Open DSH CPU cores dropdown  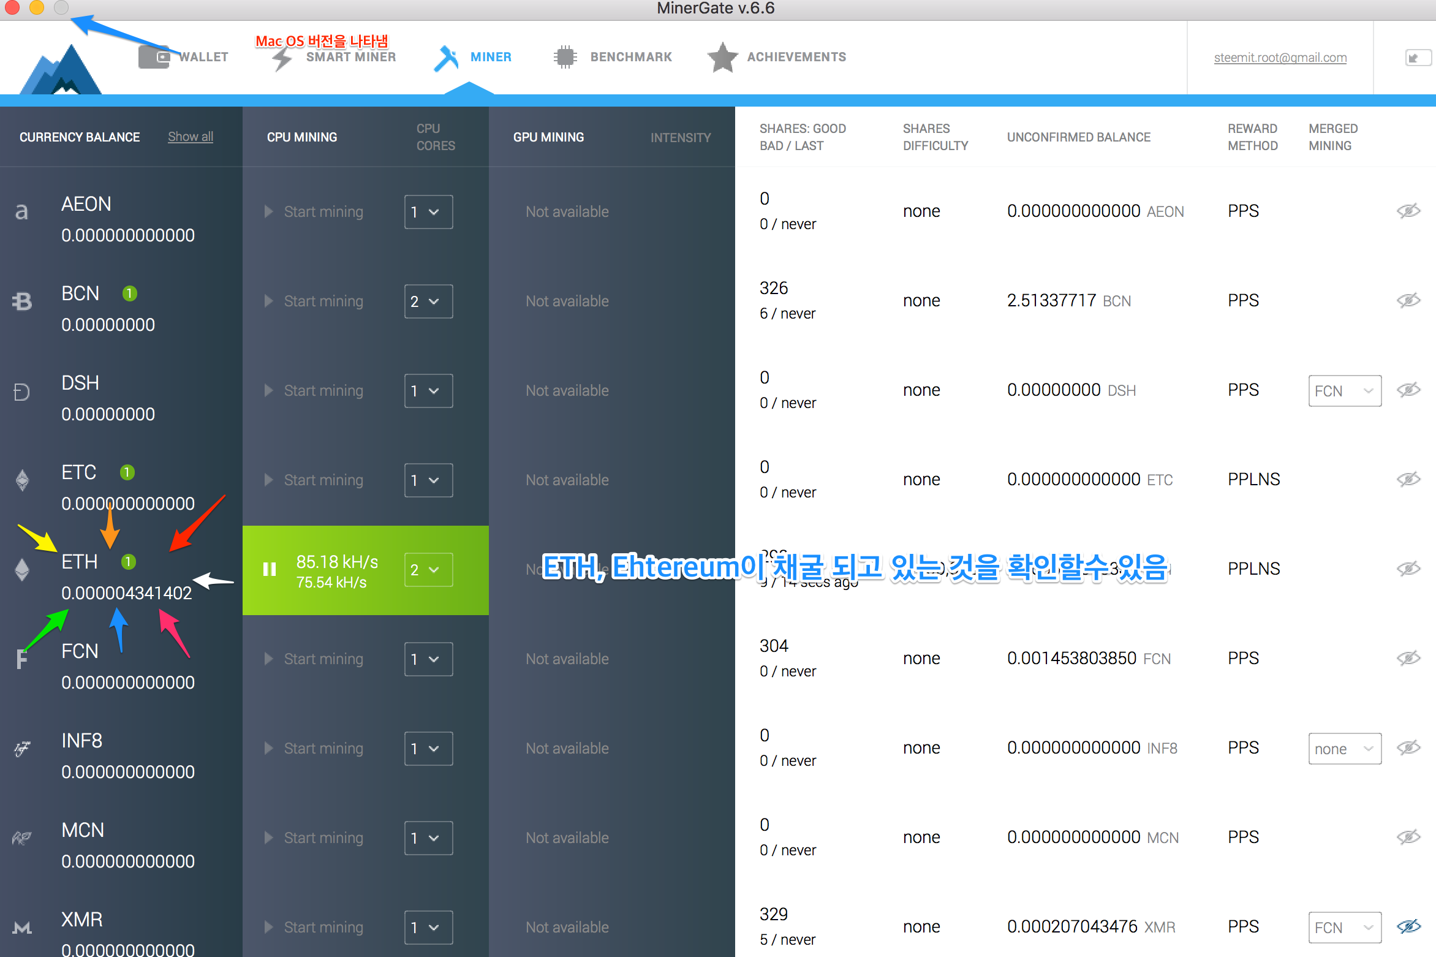click(x=428, y=391)
